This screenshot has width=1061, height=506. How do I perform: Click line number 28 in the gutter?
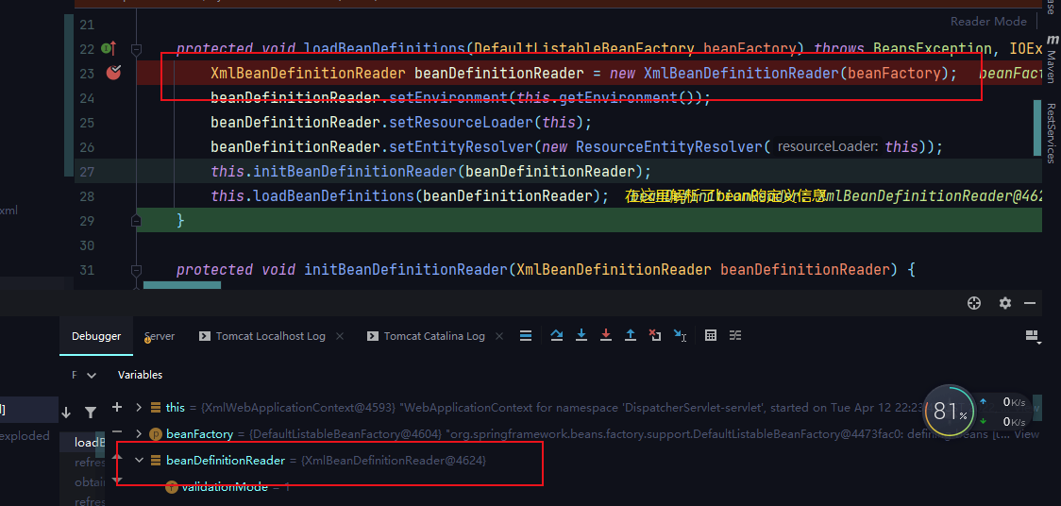point(87,196)
